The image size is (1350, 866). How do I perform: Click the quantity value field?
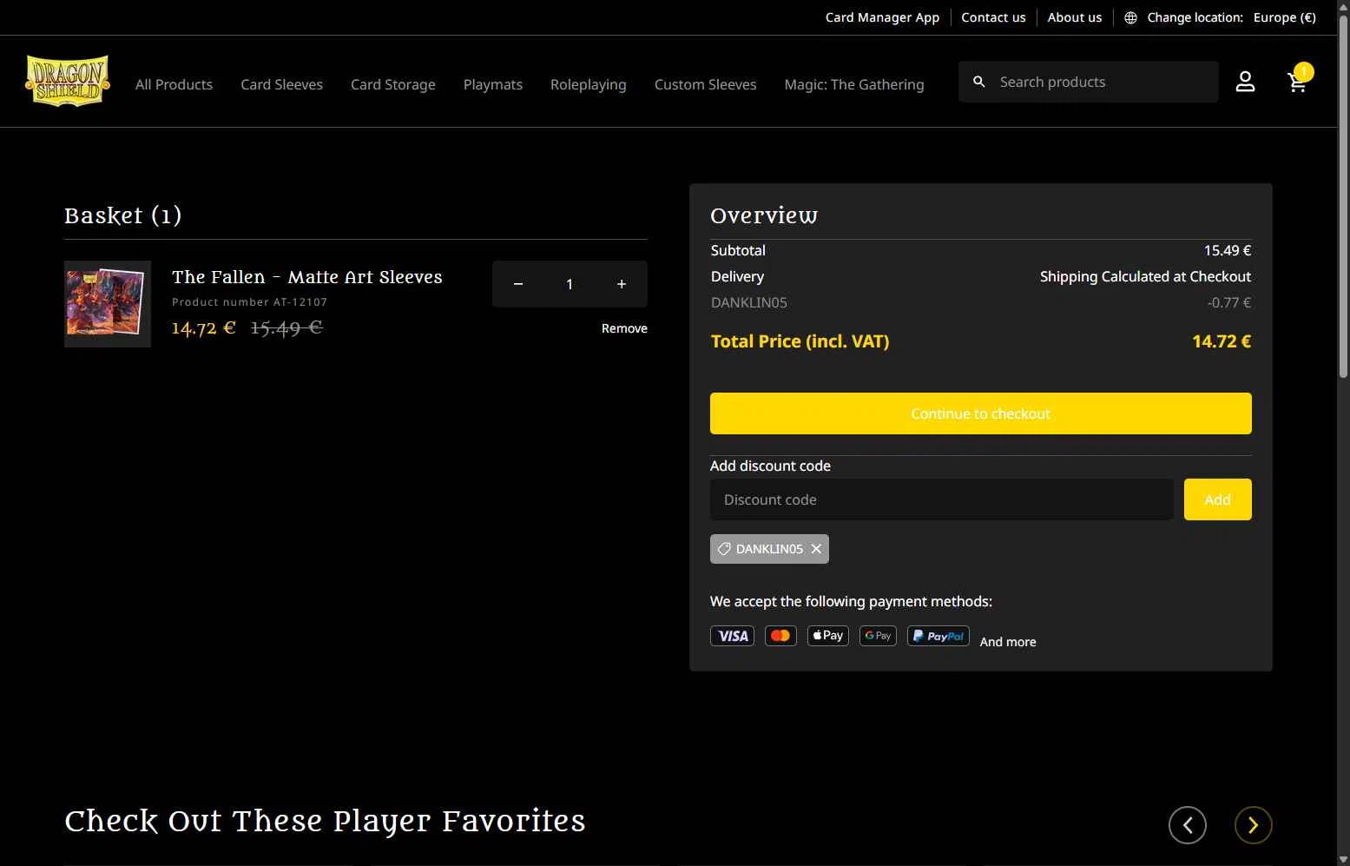pyautogui.click(x=570, y=284)
